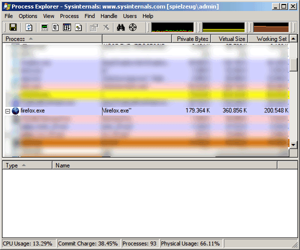Sort by Private Bytes column header
This screenshot has width=300, height=250.
(192, 39)
